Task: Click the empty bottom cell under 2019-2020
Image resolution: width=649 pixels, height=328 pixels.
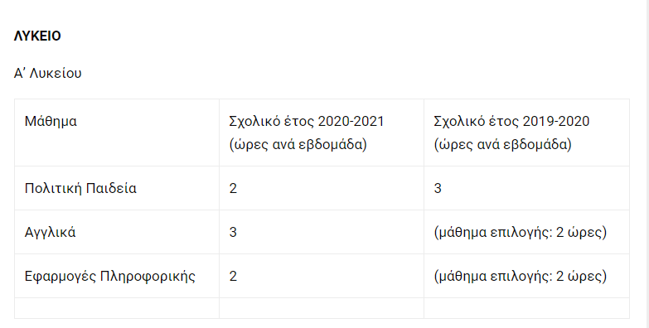Action: pyautogui.click(x=526, y=308)
